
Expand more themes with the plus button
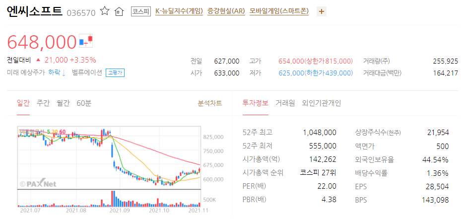pyautogui.click(x=322, y=11)
